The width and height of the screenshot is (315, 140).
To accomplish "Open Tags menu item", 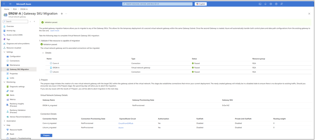I will [8, 39].
